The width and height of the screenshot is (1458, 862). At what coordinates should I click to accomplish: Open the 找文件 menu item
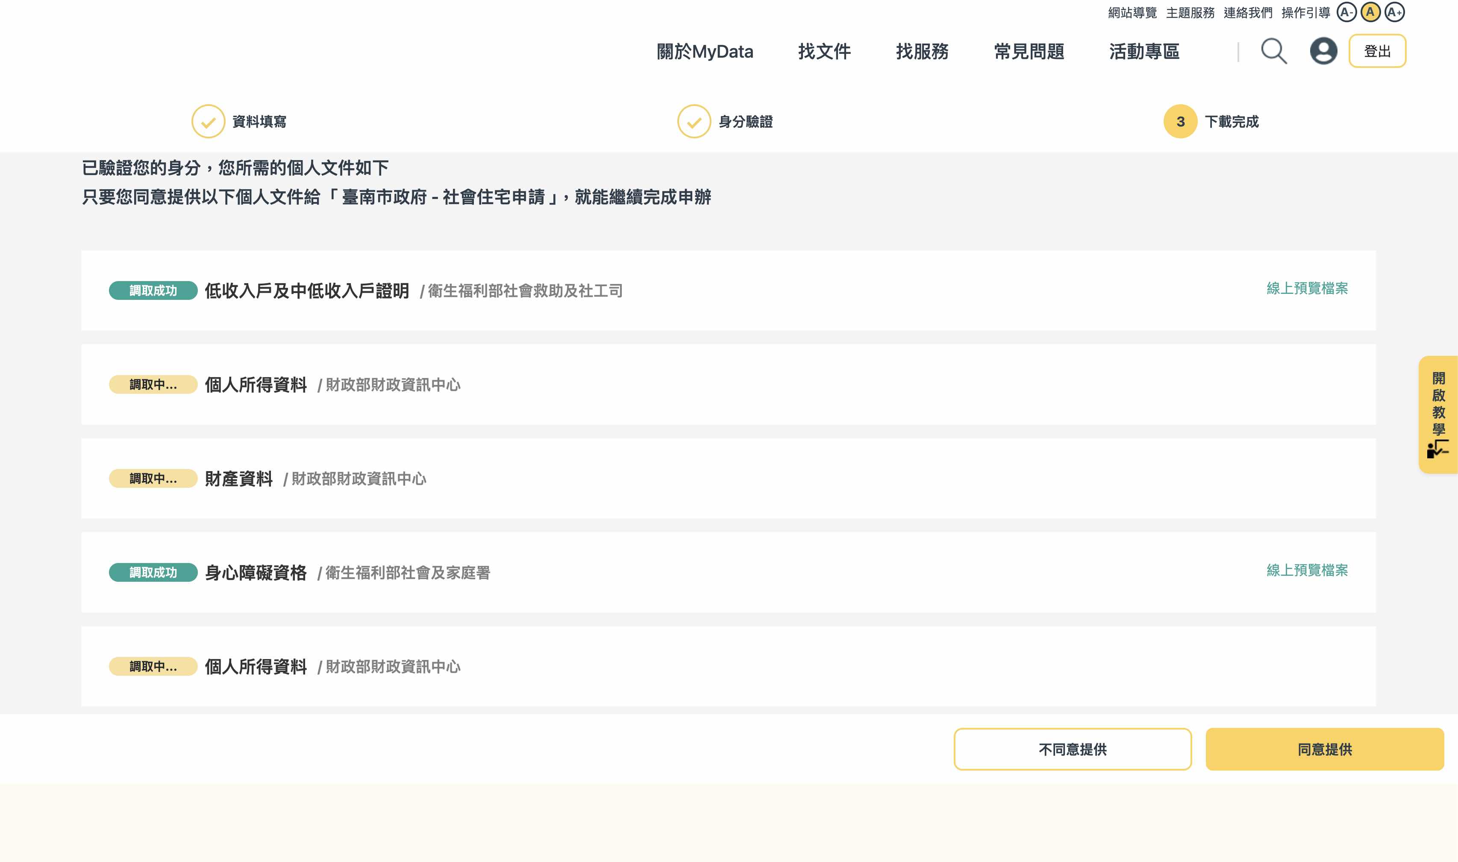point(824,52)
